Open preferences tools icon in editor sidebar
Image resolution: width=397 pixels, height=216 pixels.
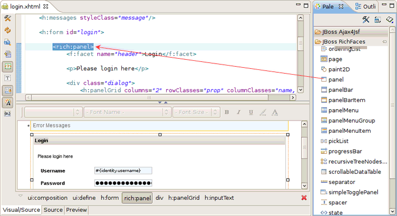7,18
